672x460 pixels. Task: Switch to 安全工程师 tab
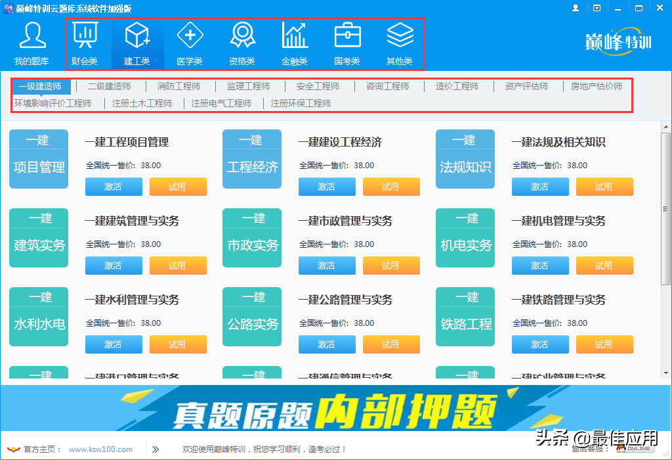[318, 86]
